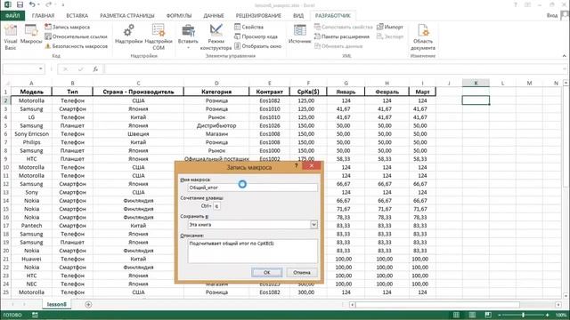Click XML Импорт

(x=390, y=27)
